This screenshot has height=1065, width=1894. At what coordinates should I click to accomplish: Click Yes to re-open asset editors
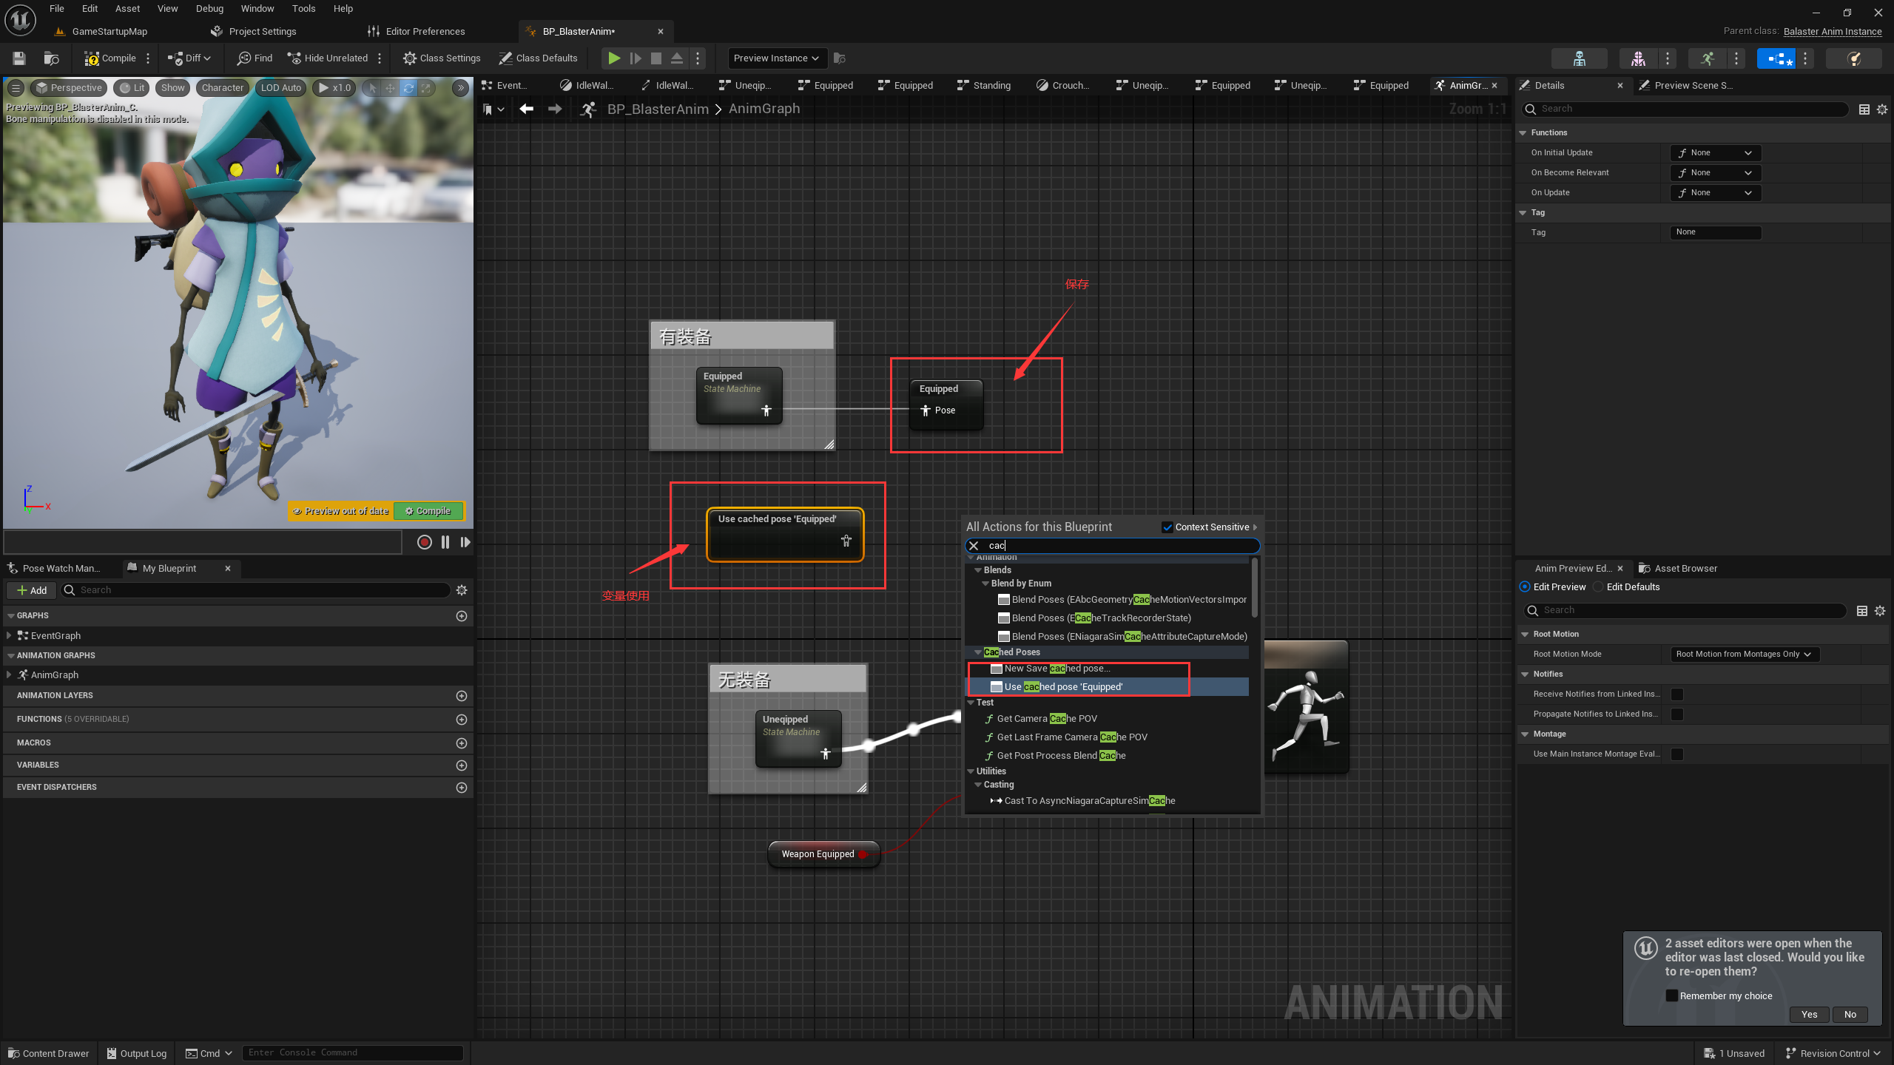[x=1809, y=1014]
